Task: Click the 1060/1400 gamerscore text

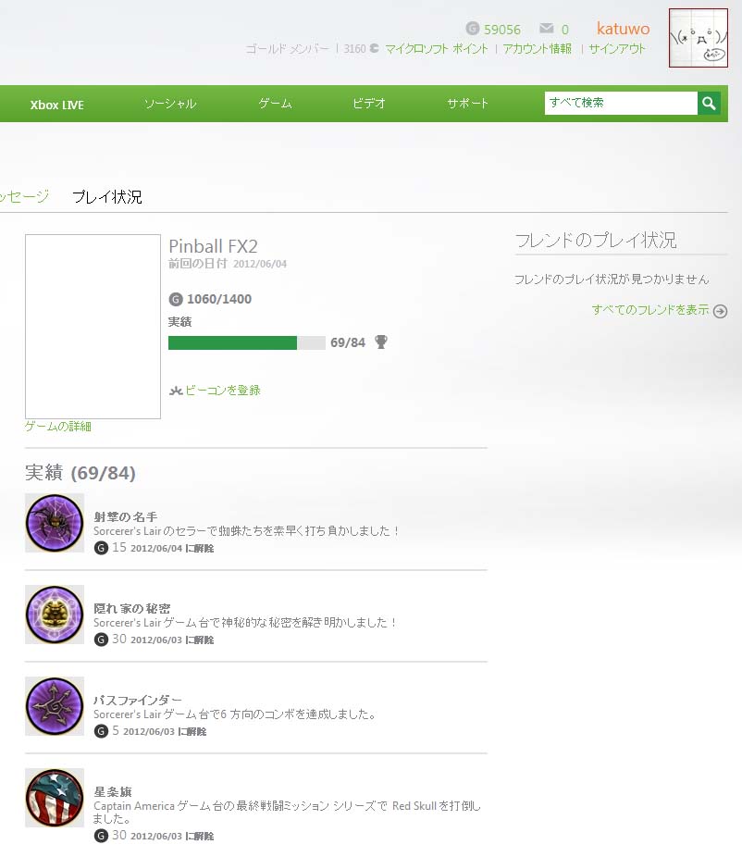Action: [x=219, y=299]
